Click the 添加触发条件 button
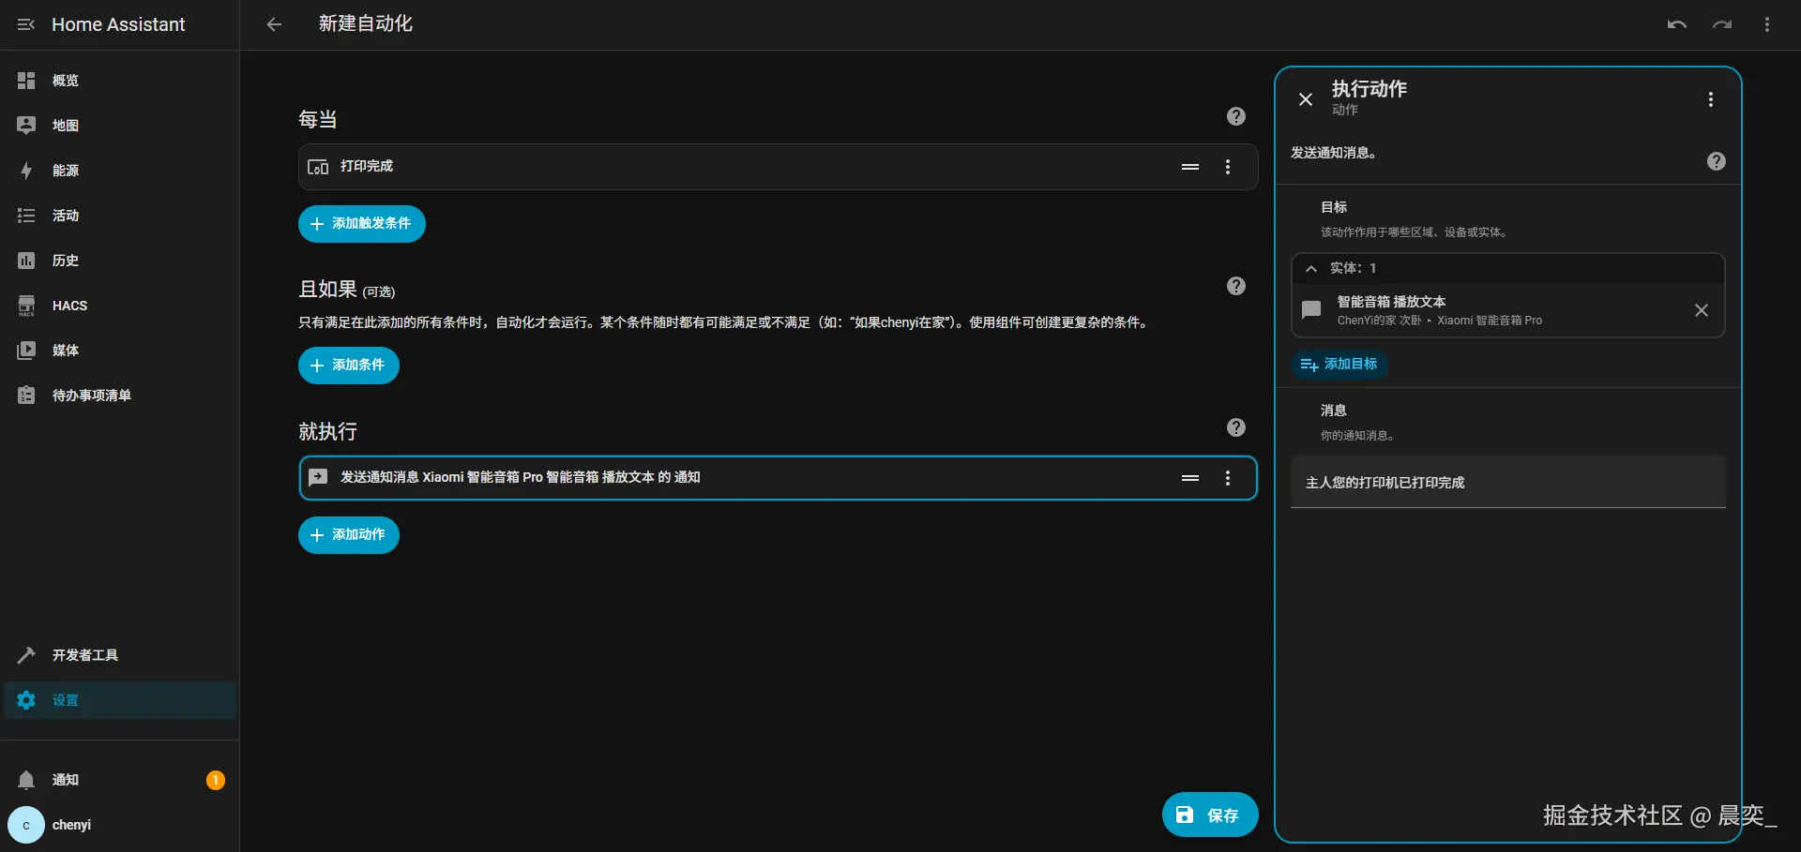 point(361,224)
